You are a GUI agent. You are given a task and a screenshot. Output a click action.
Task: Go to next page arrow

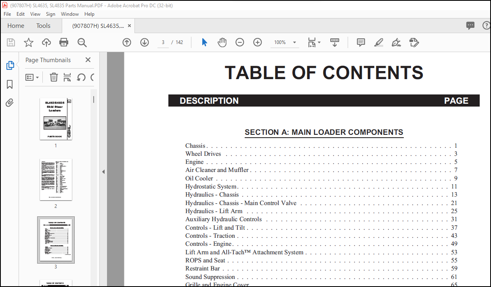pos(145,42)
